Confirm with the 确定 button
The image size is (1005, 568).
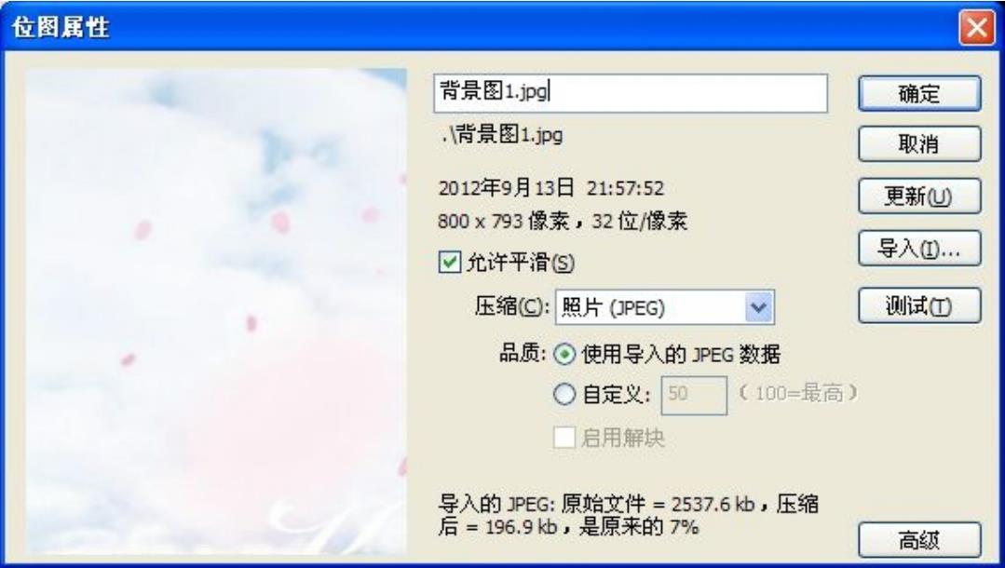919,94
